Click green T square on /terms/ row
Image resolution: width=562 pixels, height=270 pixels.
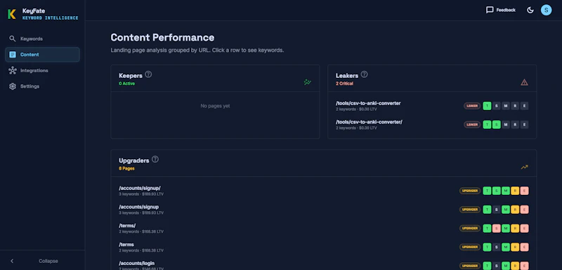click(x=487, y=228)
